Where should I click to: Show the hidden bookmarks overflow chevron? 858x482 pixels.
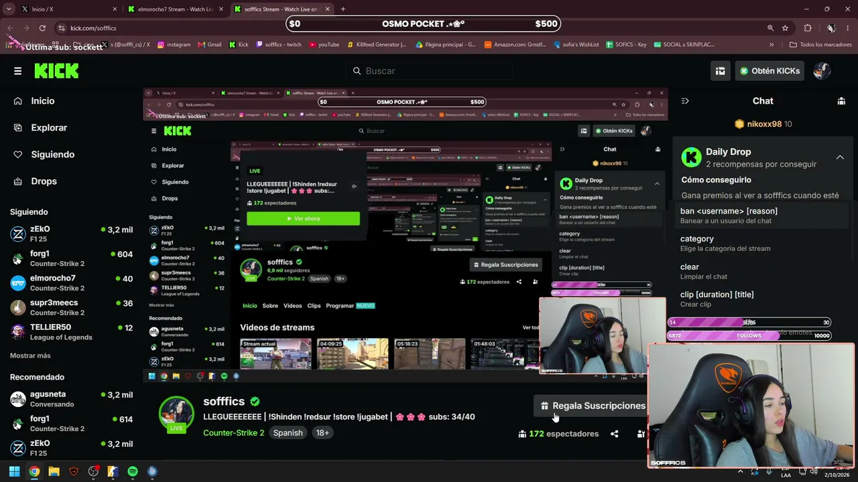(x=771, y=45)
